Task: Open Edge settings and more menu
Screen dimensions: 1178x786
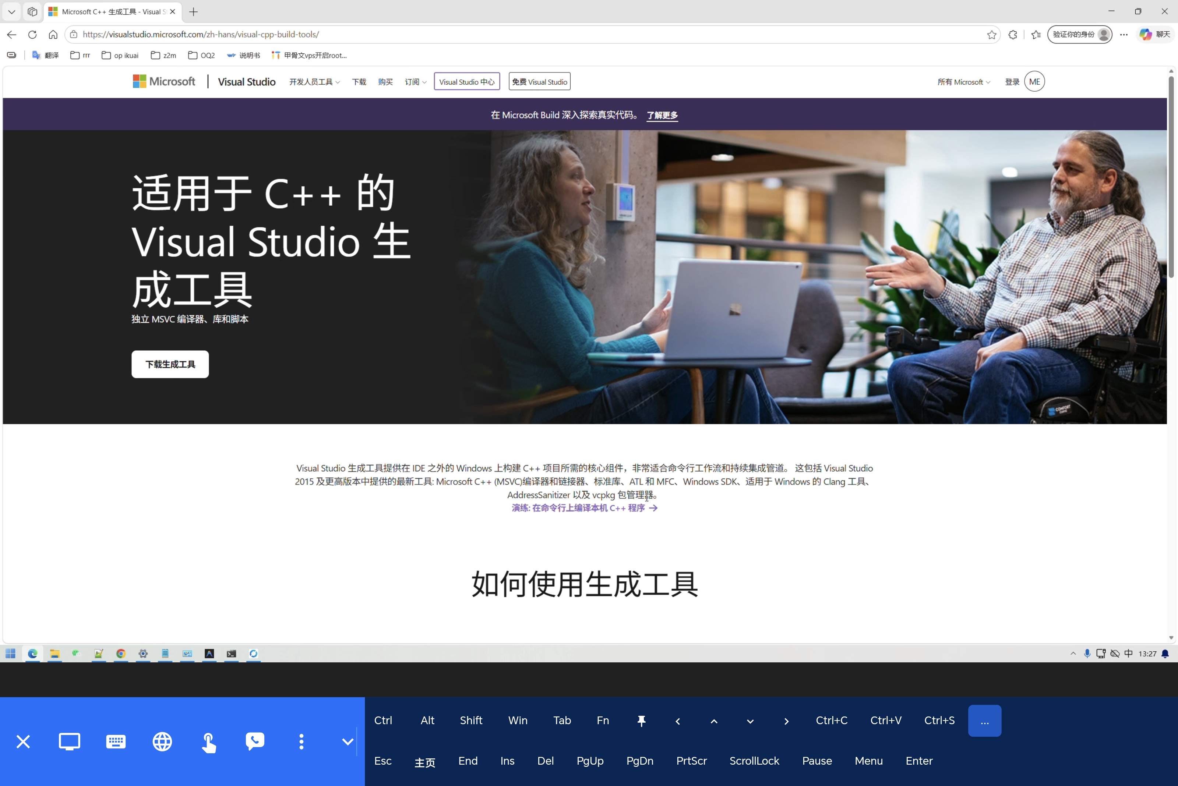Action: [1124, 35]
